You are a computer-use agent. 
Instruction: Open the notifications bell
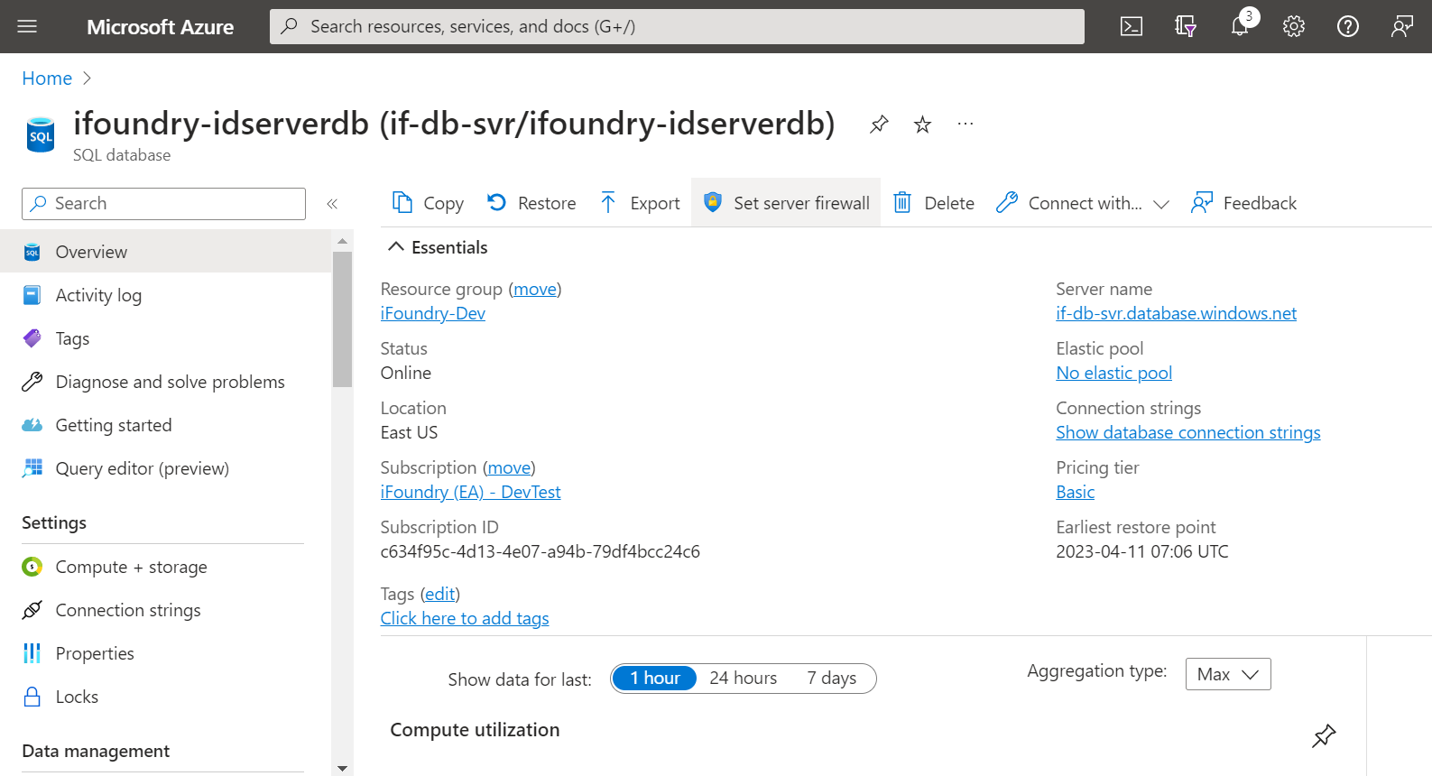1241,26
